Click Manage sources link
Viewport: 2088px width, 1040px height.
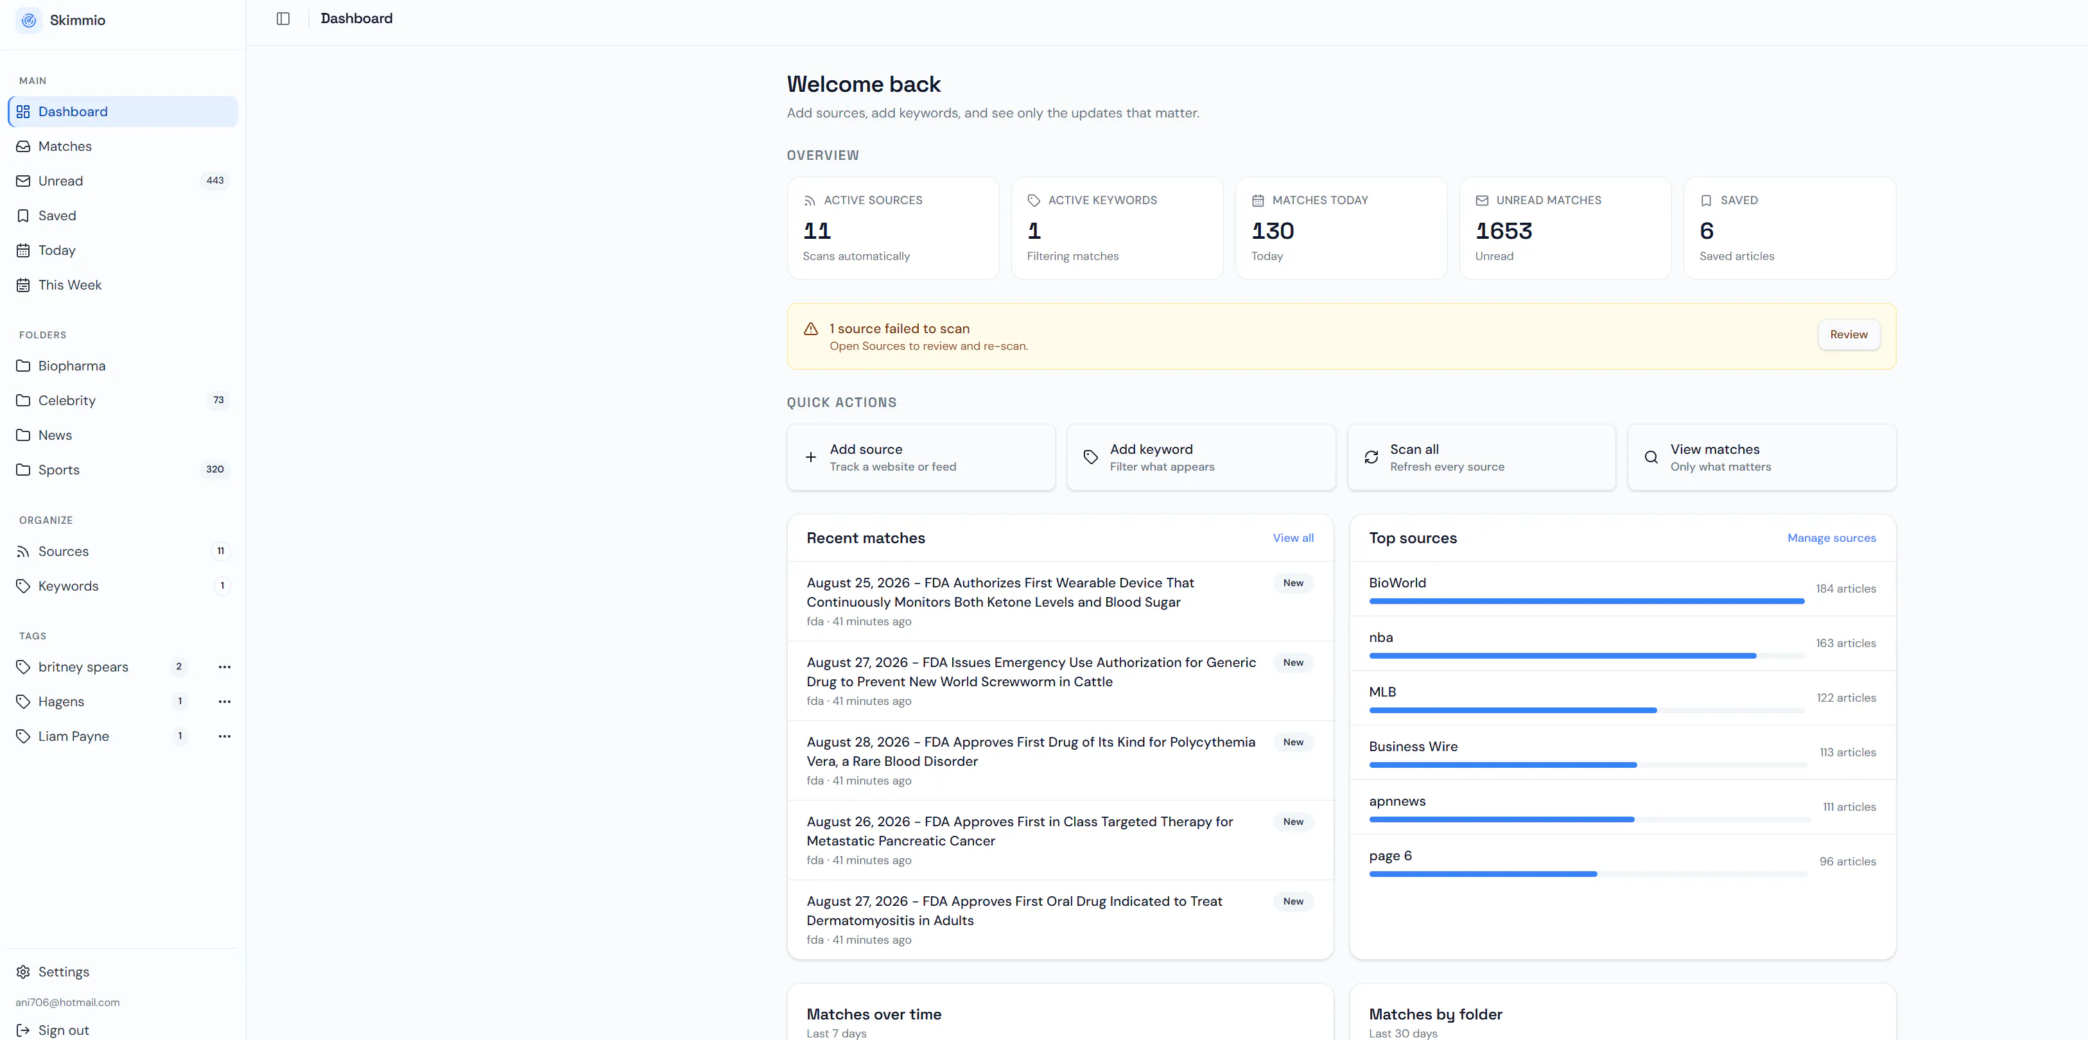pyautogui.click(x=1831, y=538)
